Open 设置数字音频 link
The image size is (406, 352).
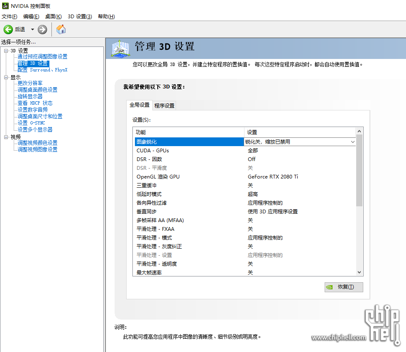pyautogui.click(x=33, y=110)
